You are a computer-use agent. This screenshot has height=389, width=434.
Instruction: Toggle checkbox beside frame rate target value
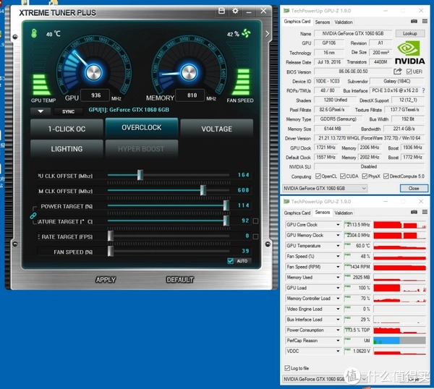tap(256, 236)
